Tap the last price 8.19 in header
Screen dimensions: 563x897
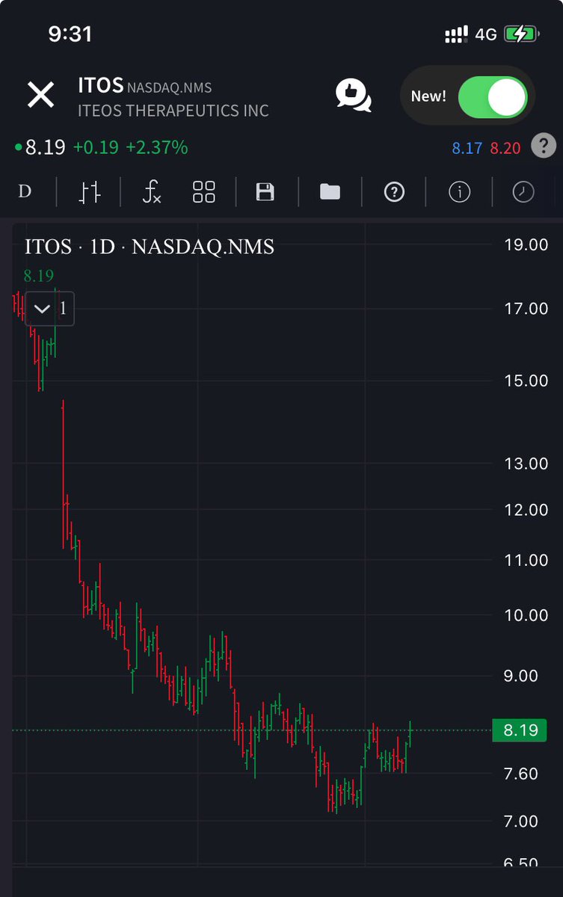pos(46,147)
